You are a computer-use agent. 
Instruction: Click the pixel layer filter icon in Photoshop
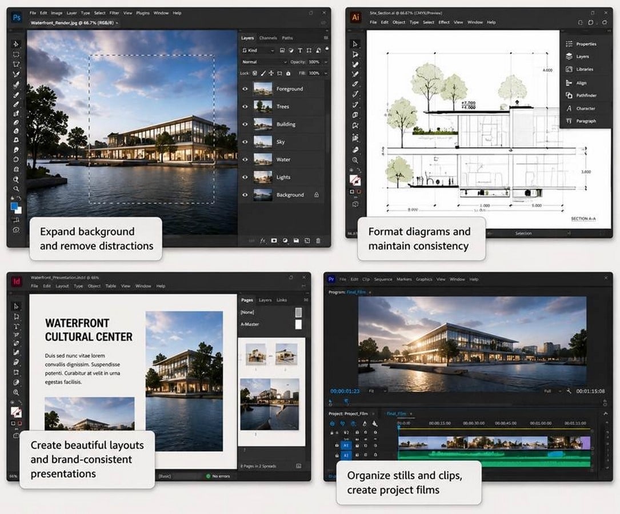coord(282,51)
